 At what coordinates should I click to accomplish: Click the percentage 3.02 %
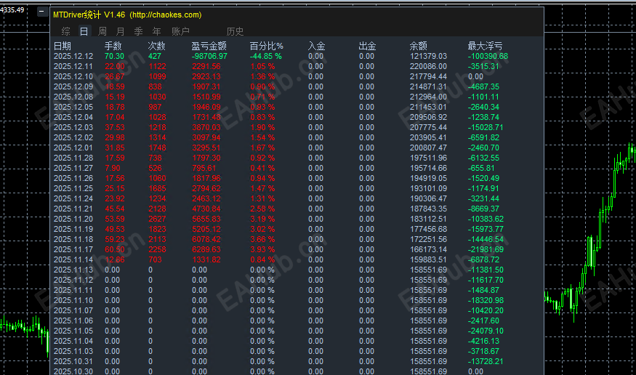tap(262, 229)
